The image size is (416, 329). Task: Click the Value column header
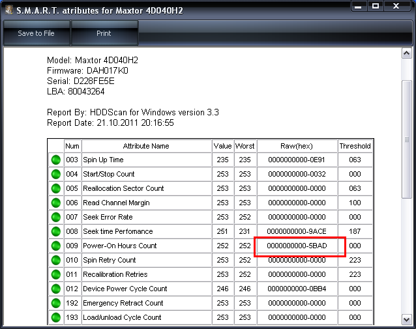click(223, 146)
